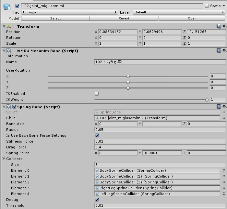Viewport: 227px width, 209px height.
Task: Click Element 4 LeftLegSprineCollider field
Action: 157,194
